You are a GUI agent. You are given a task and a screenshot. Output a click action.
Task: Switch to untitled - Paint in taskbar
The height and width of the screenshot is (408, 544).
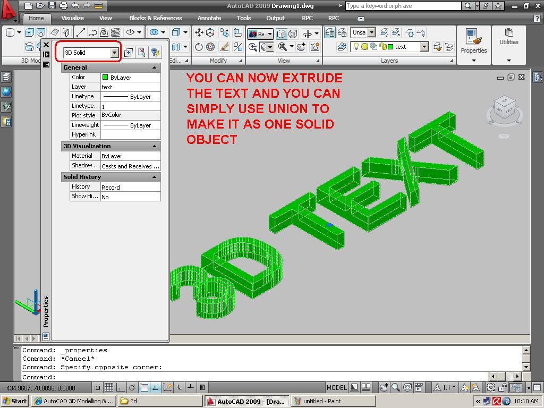point(333,401)
